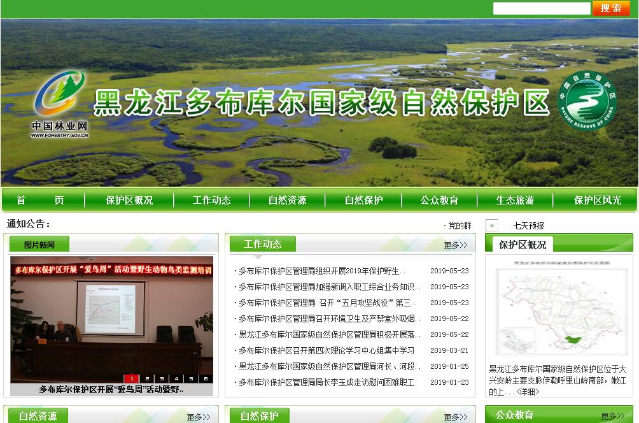The height and width of the screenshot is (423, 639).
Task: Open the reserve overview map thumbnail
Action: pyautogui.click(x=558, y=308)
